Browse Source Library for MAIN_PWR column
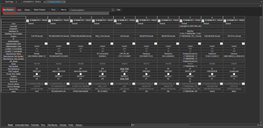 (134, 84)
